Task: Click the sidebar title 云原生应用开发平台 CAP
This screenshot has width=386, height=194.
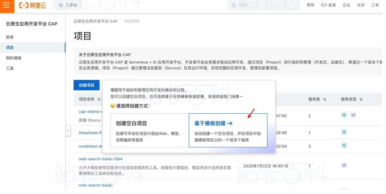Action: point(32,24)
